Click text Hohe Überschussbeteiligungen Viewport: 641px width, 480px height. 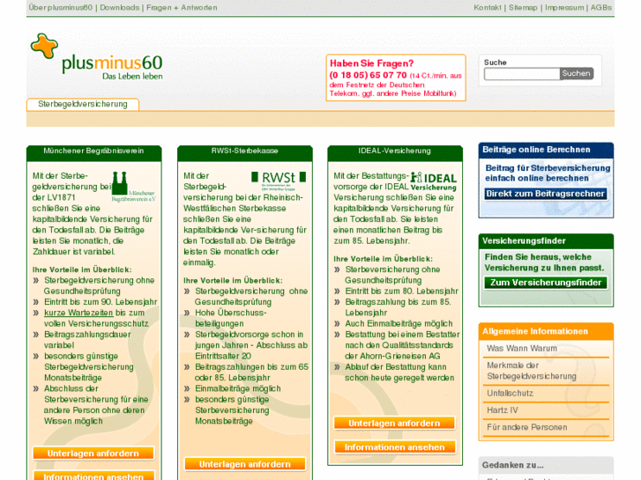pos(230,318)
